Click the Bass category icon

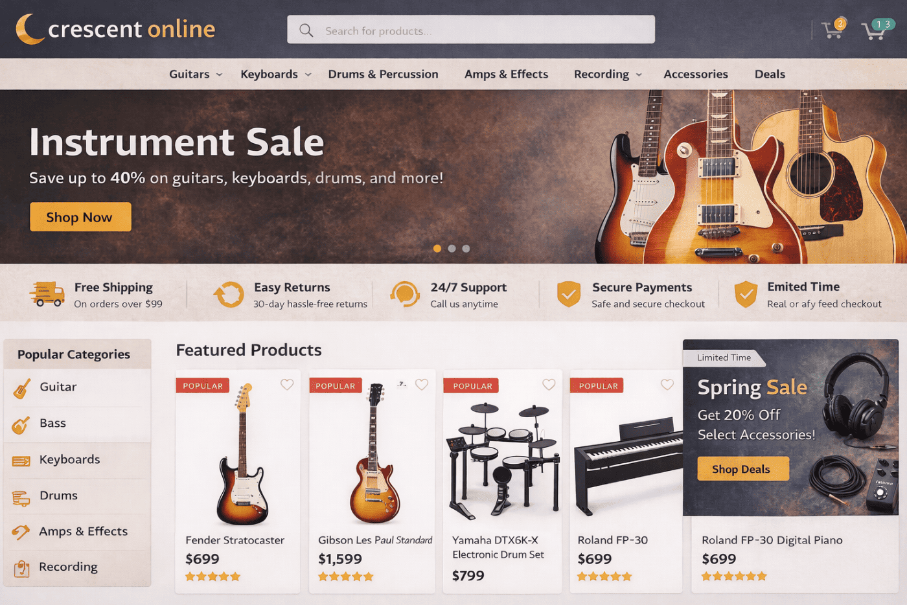tap(21, 425)
